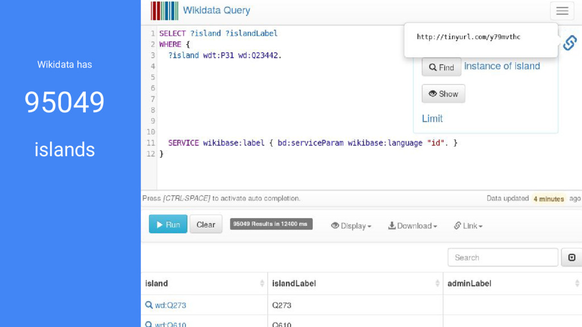This screenshot has width=582, height=327.
Task: Toggle the Show button with the eye icon
Action: coord(443,94)
